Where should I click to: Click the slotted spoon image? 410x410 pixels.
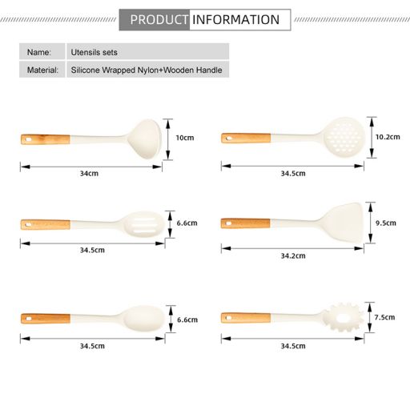click(x=93, y=224)
